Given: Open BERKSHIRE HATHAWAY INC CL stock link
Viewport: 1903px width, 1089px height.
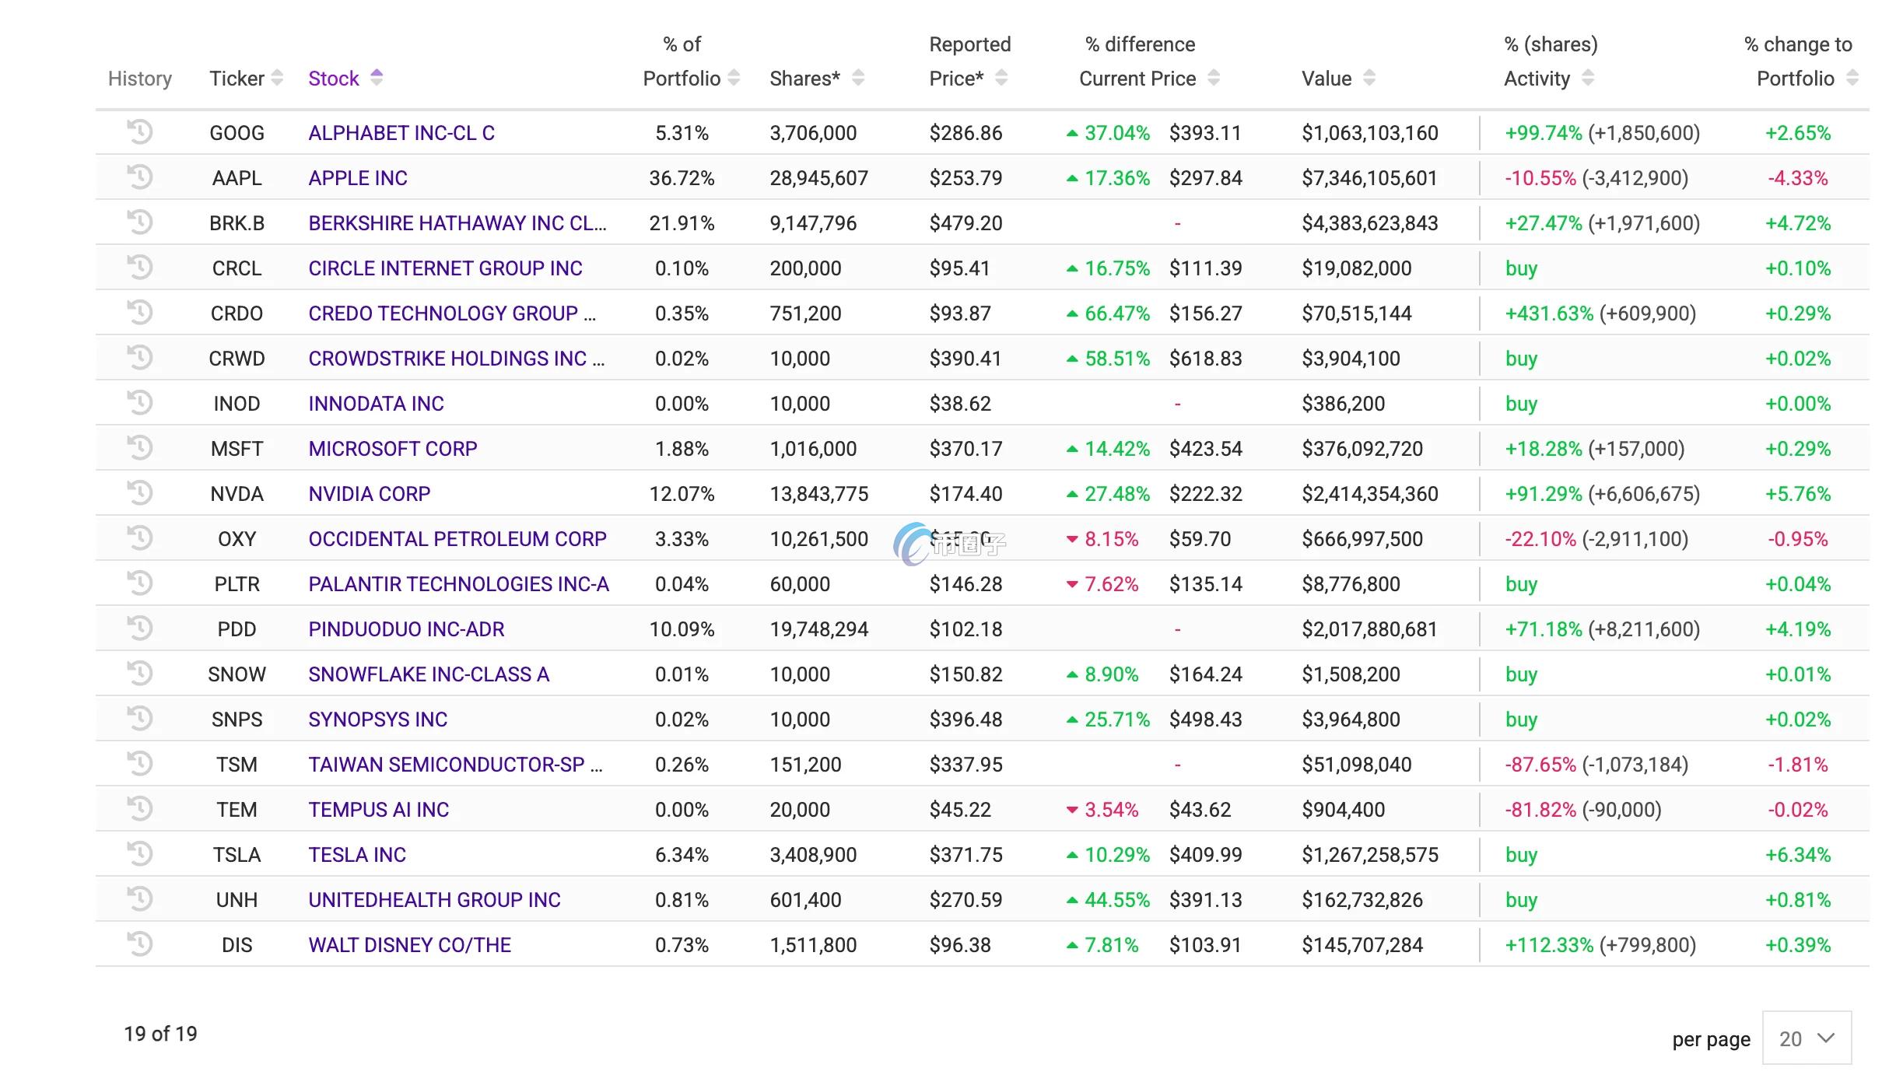Looking at the screenshot, I should coord(457,223).
